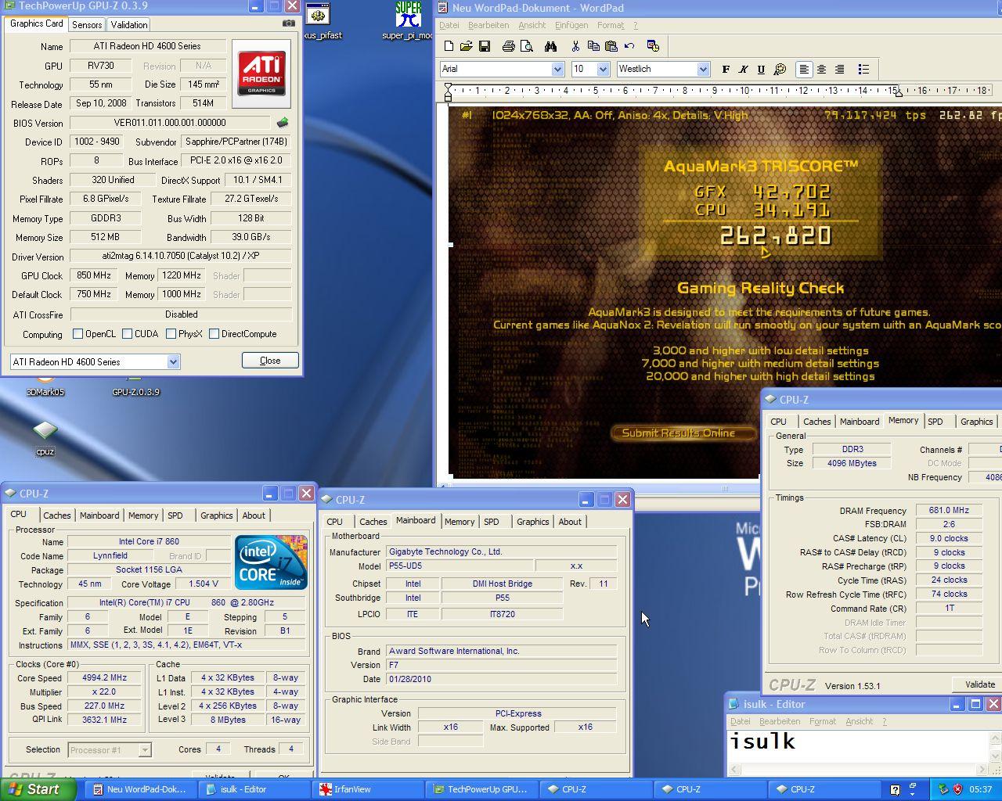Click the ATI Radeon logo in GPU-Z
Screen dimensions: 1002x801
(261, 74)
